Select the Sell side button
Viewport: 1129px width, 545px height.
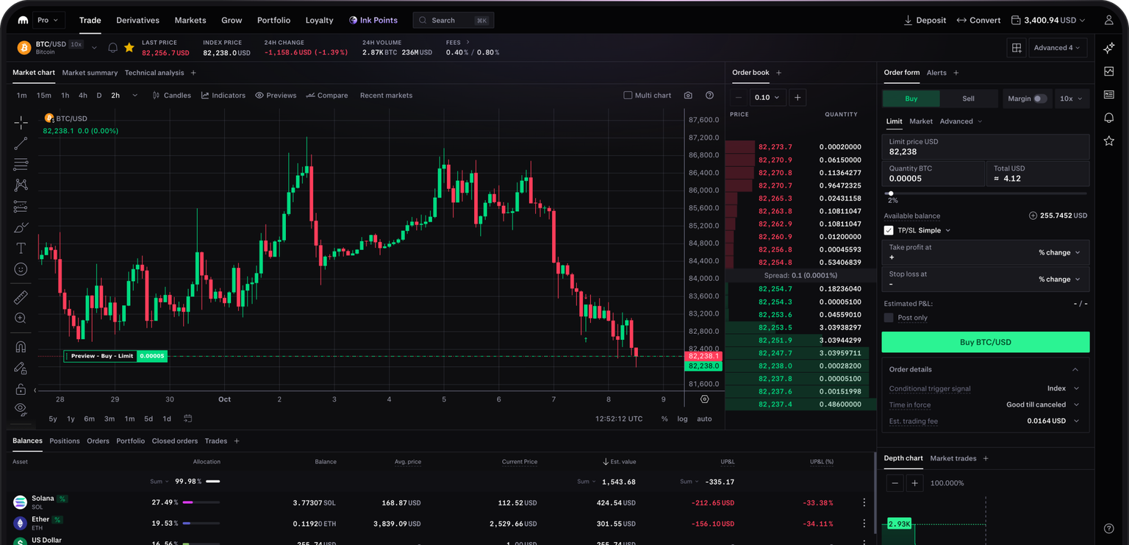969,99
